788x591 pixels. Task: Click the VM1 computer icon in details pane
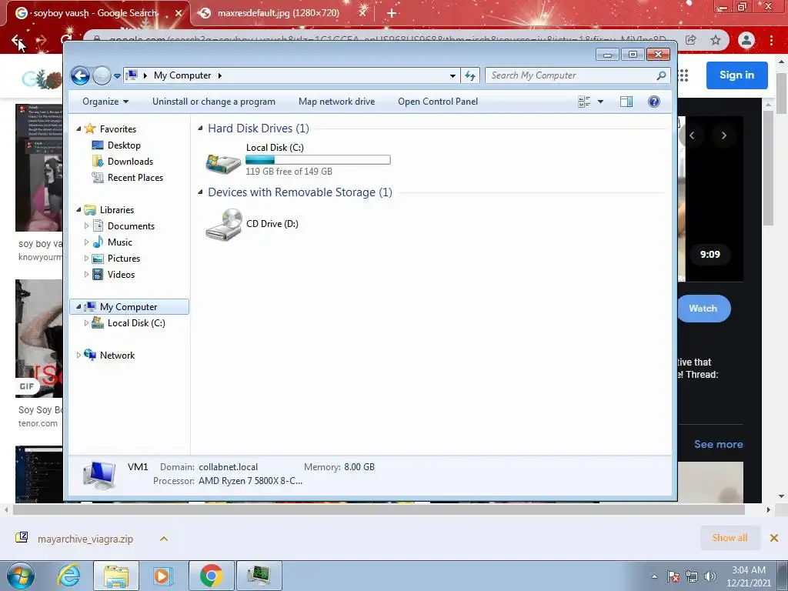click(99, 473)
